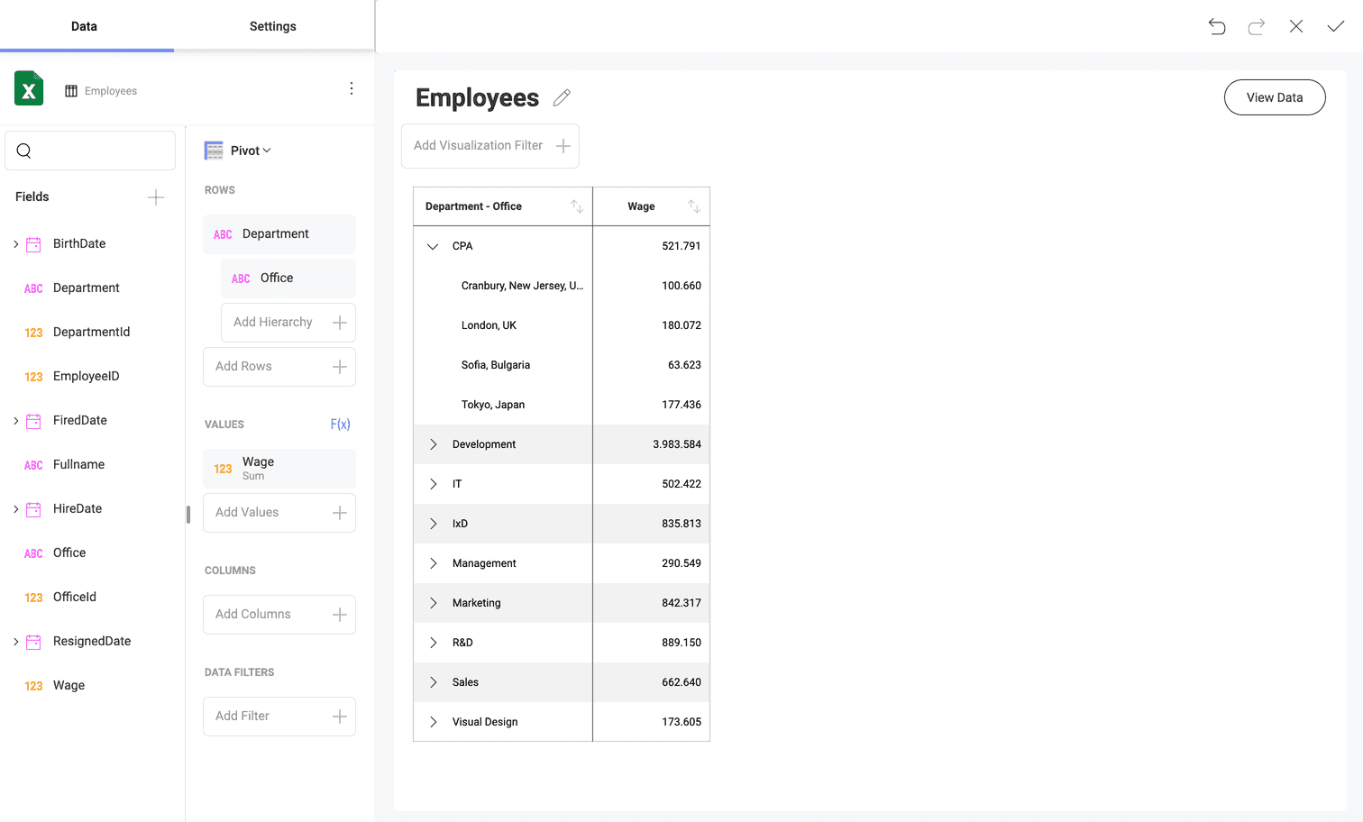Select the Office item under Rows

coord(288,279)
